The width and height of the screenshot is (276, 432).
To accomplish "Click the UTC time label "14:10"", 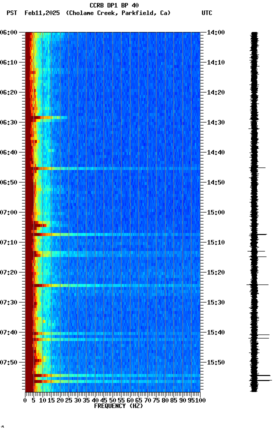I will 216,62.
